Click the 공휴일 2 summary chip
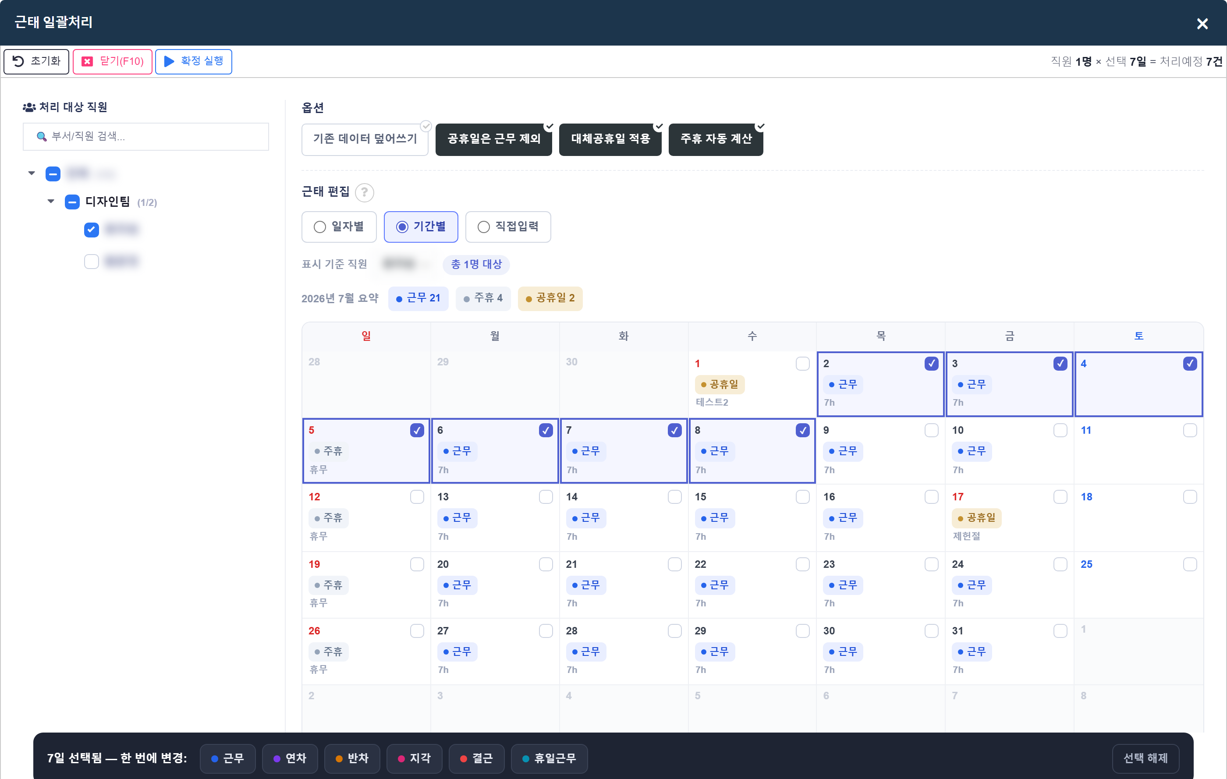The image size is (1227, 779). (550, 298)
